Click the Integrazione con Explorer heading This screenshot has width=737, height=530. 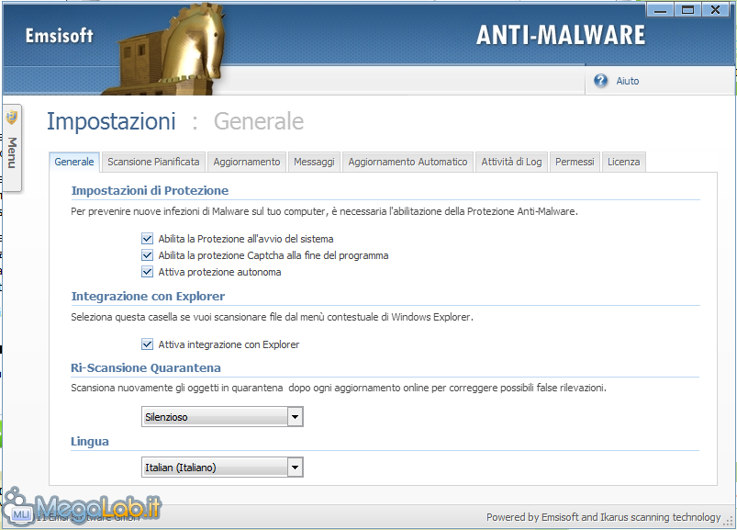click(x=148, y=297)
